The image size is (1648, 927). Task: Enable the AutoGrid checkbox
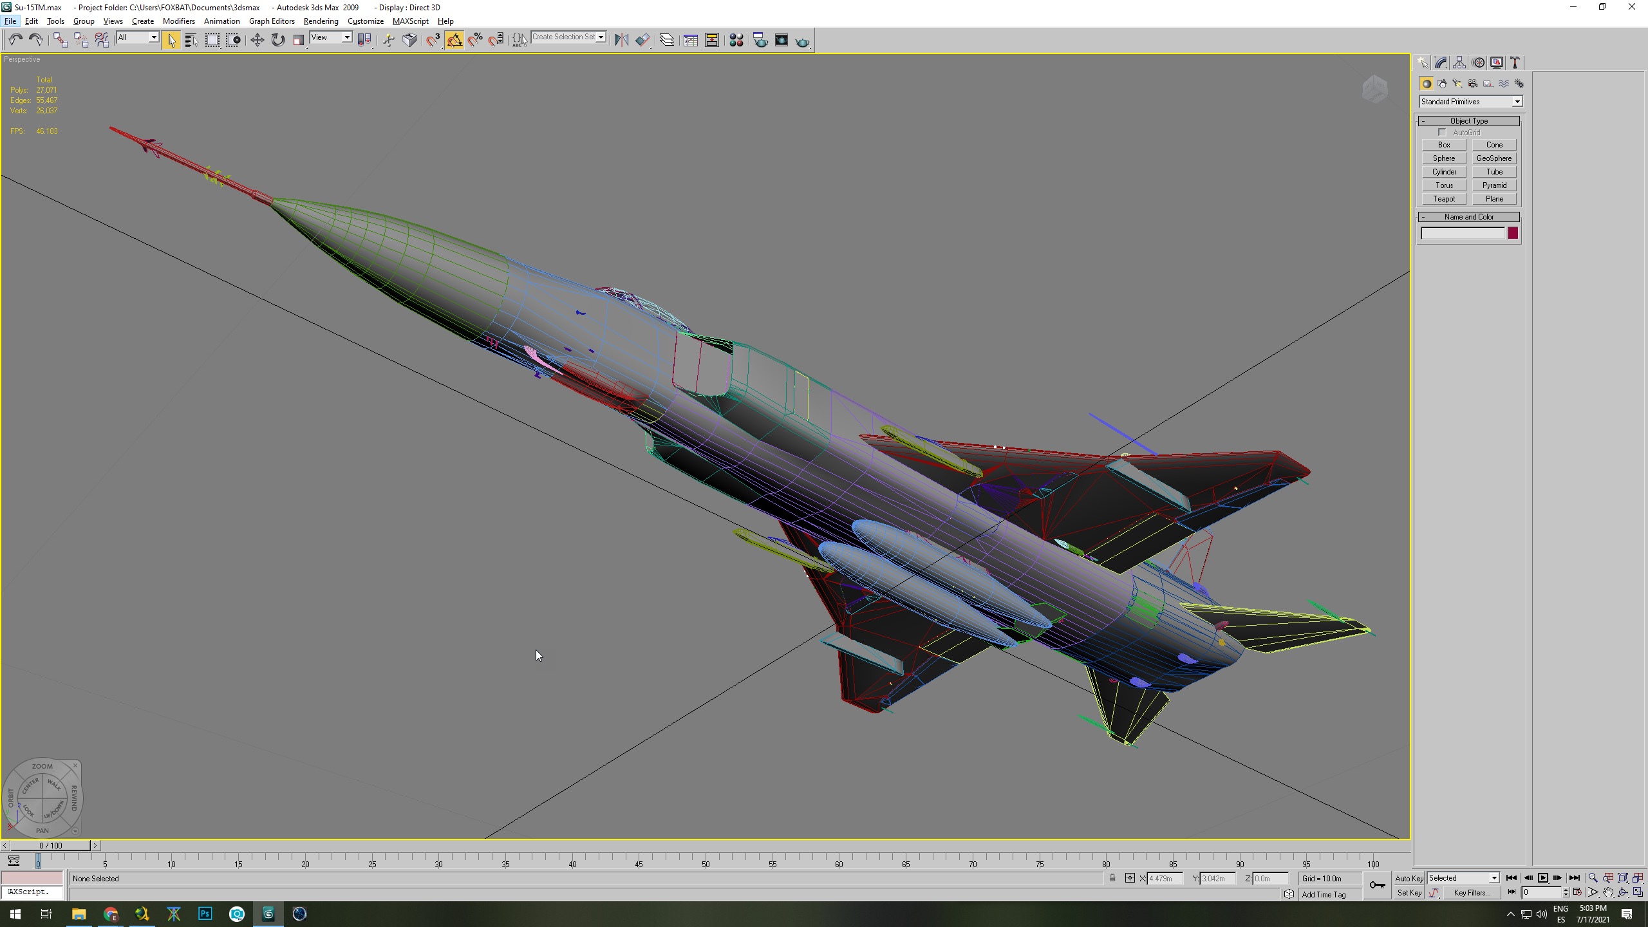[x=1443, y=133]
